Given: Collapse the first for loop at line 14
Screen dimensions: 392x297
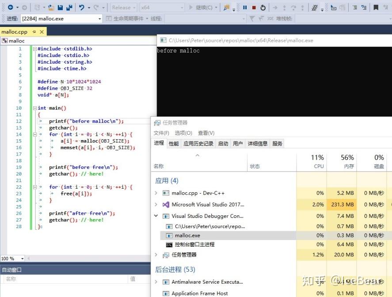Looking at the screenshot, I should tap(35, 134).
